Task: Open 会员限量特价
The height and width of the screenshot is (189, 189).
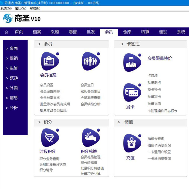Action: (x=160, y=58)
